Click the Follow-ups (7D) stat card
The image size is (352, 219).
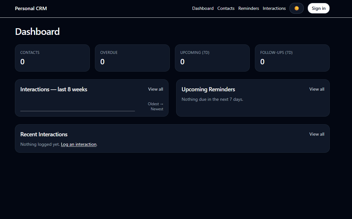click(292, 58)
